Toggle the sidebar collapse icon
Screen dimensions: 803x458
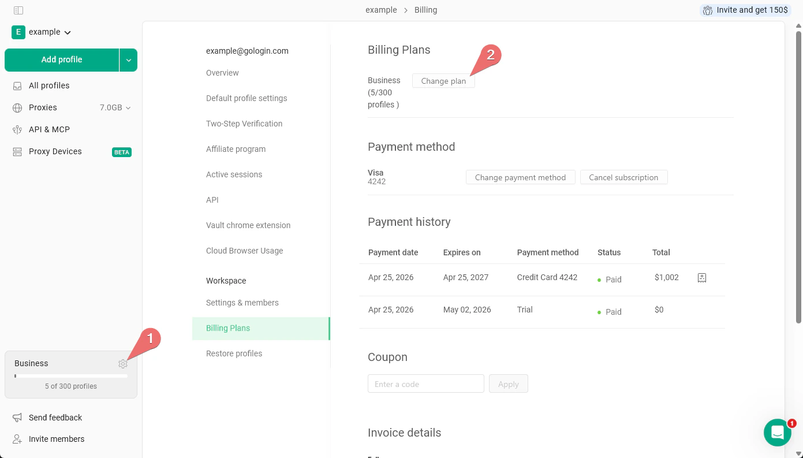(x=18, y=10)
